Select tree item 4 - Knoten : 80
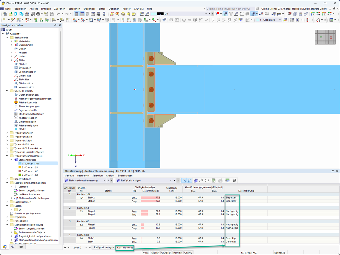Image resolution: width=340 pixels, height=255 pixels. tap(30, 175)
